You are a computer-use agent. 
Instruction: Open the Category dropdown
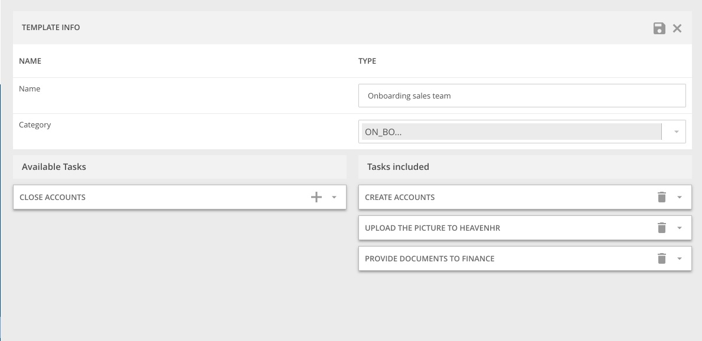pos(675,131)
